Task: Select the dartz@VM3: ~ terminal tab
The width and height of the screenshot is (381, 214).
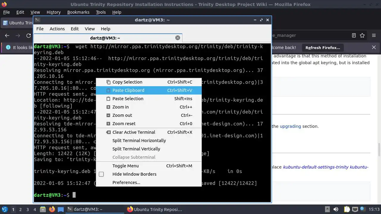Action: (108, 38)
